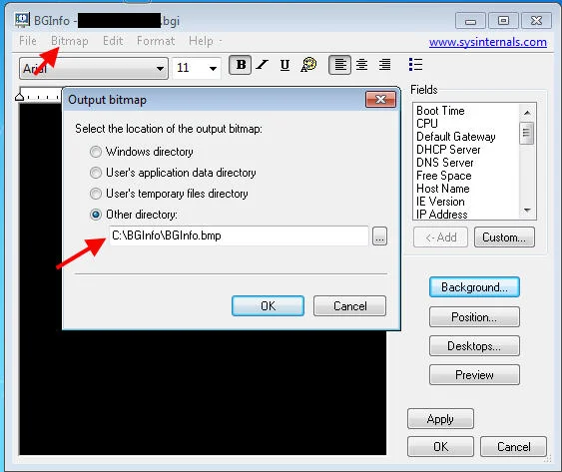Screen dimensions: 562x472
Task: Expand the font size 11 dropdown
Action: pyautogui.click(x=213, y=68)
